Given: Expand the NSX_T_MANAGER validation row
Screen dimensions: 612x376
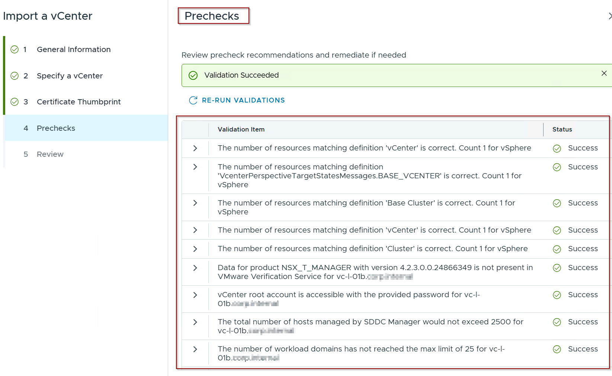Looking at the screenshot, I should click(x=195, y=268).
